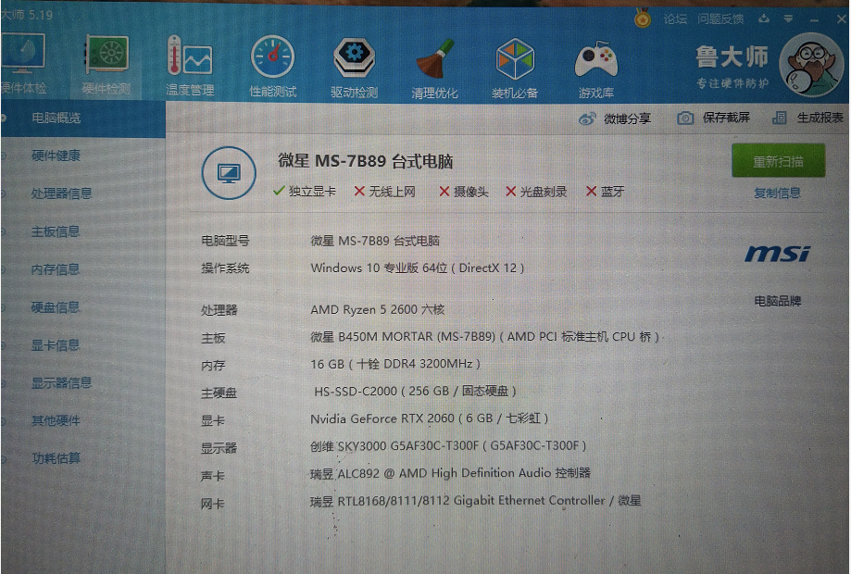Click 复制信息 copy info link
This screenshot has height=574, width=851.
[777, 193]
